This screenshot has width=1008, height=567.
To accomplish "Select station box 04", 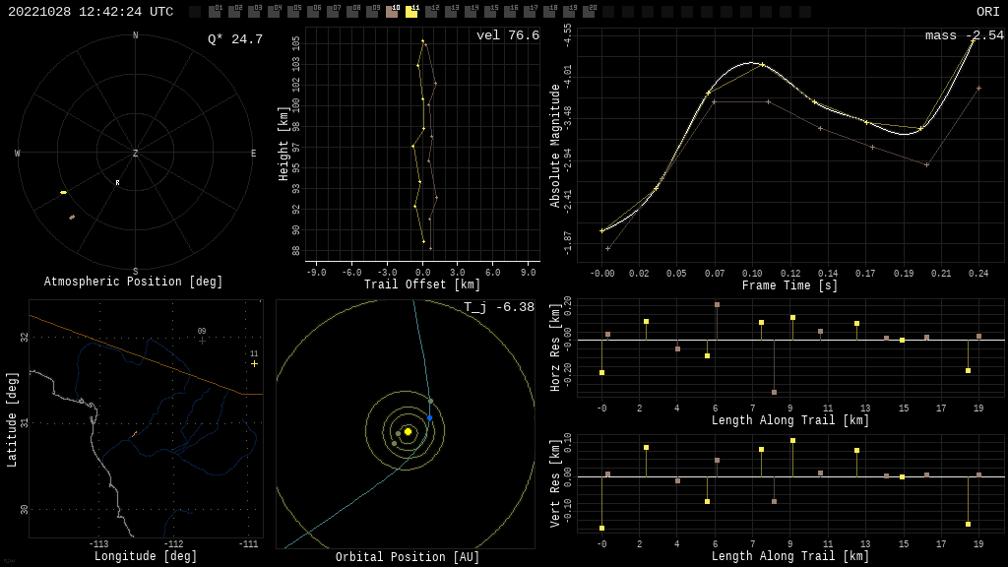I will tap(274, 12).
